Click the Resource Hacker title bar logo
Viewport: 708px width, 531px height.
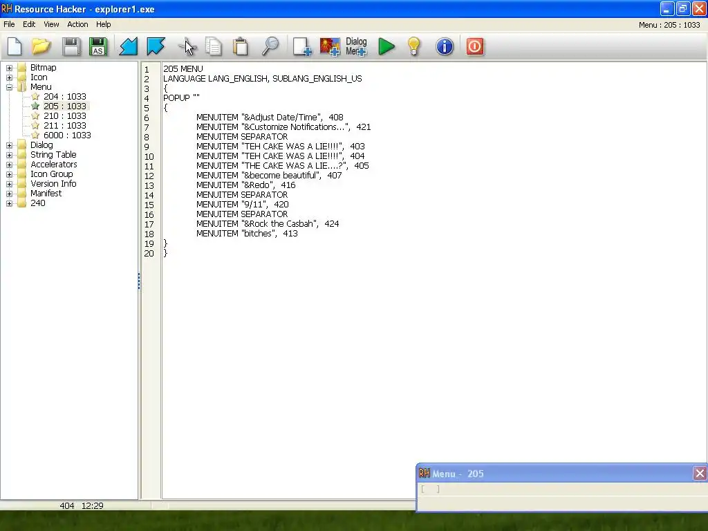7,8
